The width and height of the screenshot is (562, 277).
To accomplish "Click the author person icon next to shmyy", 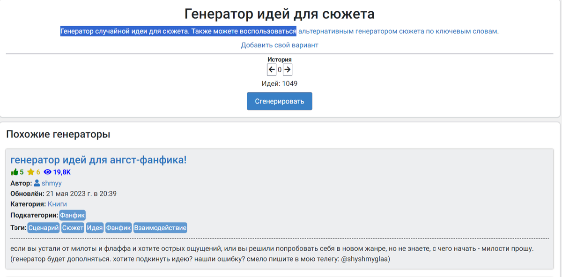I will point(37,183).
